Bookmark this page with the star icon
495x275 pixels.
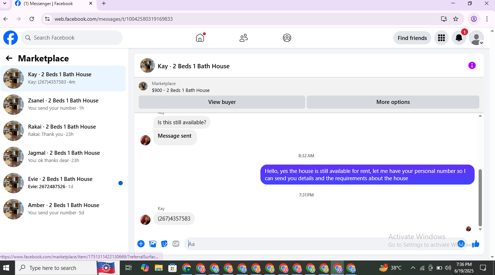tap(456, 19)
